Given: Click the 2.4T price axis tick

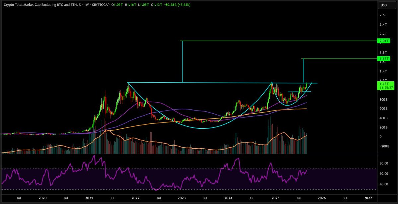Looking at the screenshot, I should 383,25.
